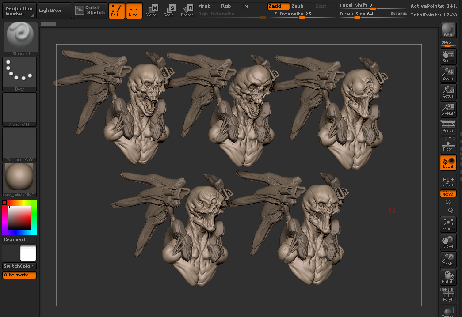Adjust the Rgb Intensity slider
Viewport: 462px width, 317px height.
232,15
